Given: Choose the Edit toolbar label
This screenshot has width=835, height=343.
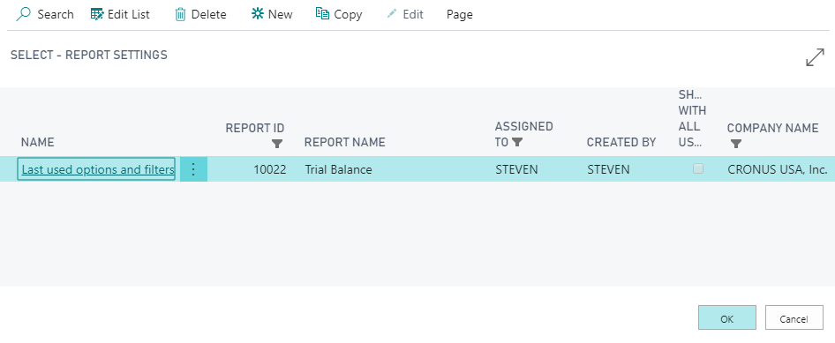Looking at the screenshot, I should (x=413, y=14).
